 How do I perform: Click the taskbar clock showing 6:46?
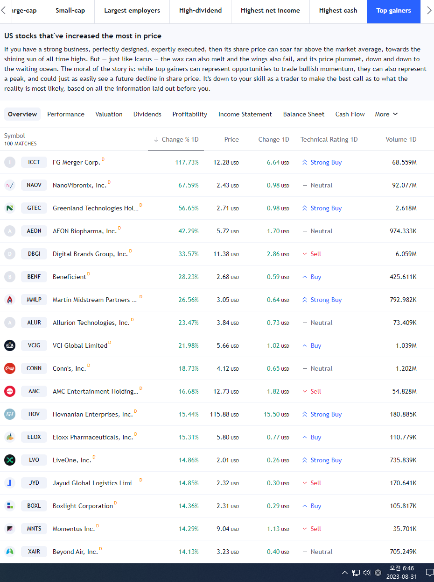click(401, 573)
